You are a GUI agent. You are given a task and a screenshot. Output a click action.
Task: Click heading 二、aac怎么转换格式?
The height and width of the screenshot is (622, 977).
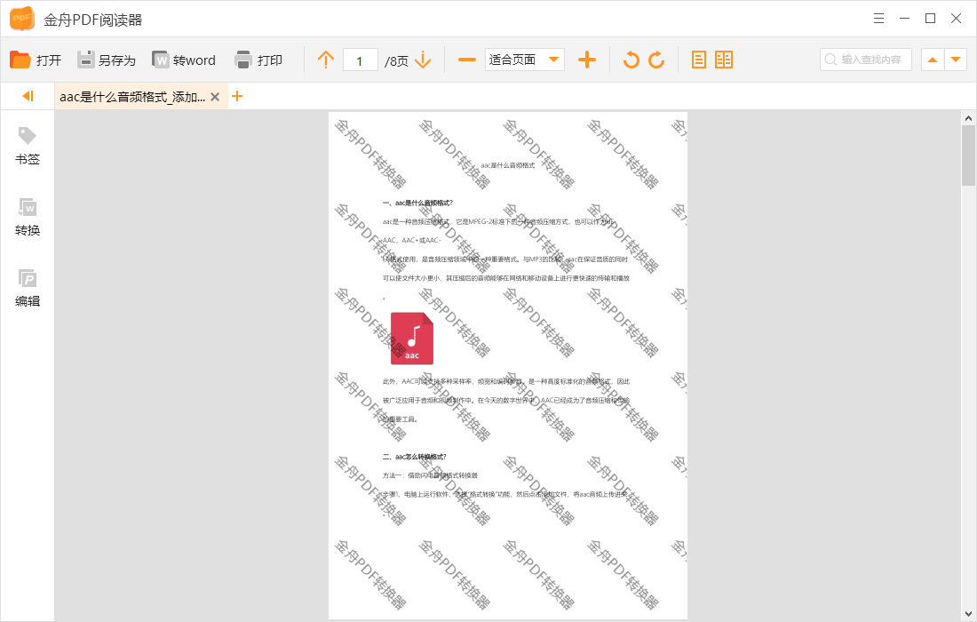[415, 457]
